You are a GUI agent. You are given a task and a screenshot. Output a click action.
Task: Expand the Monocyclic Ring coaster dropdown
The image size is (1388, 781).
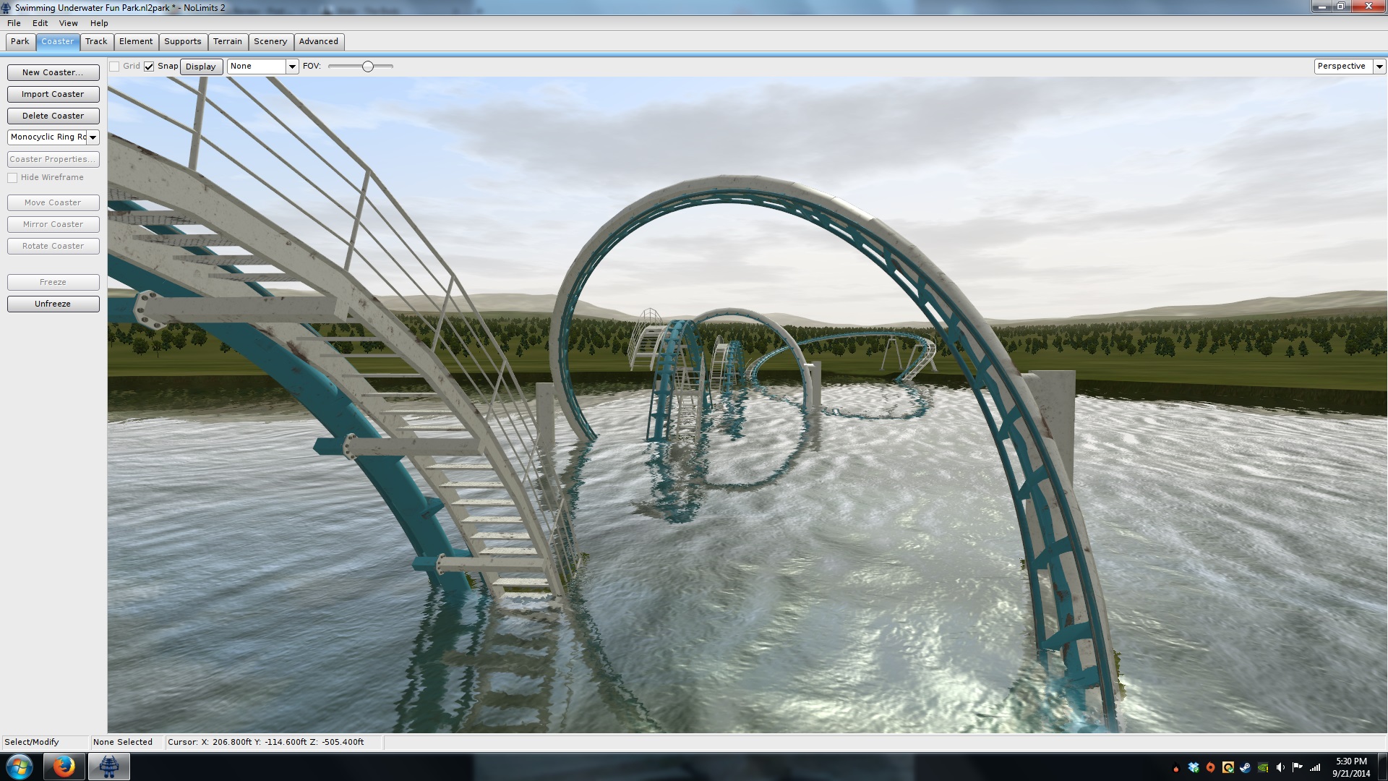(x=93, y=137)
